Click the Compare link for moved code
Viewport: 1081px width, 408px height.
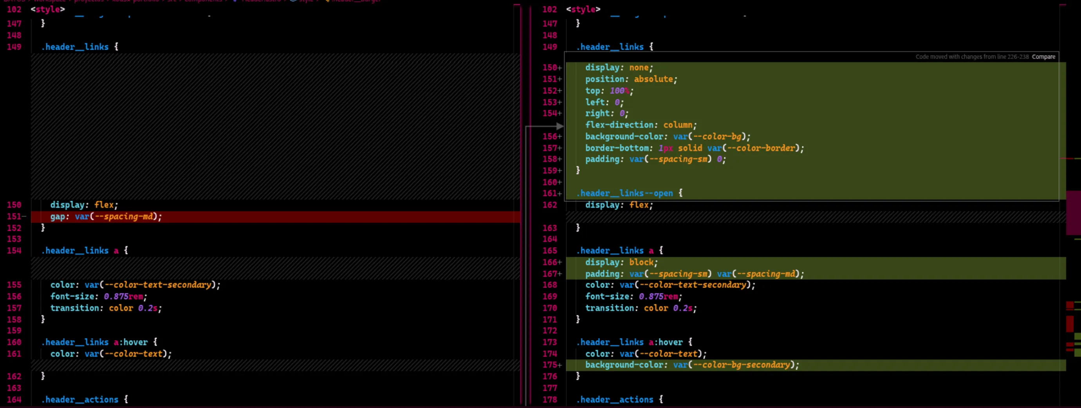pyautogui.click(x=1043, y=57)
